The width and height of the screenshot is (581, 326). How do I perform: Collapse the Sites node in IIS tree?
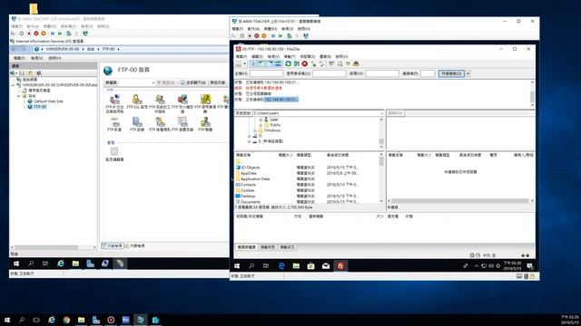coord(19,96)
